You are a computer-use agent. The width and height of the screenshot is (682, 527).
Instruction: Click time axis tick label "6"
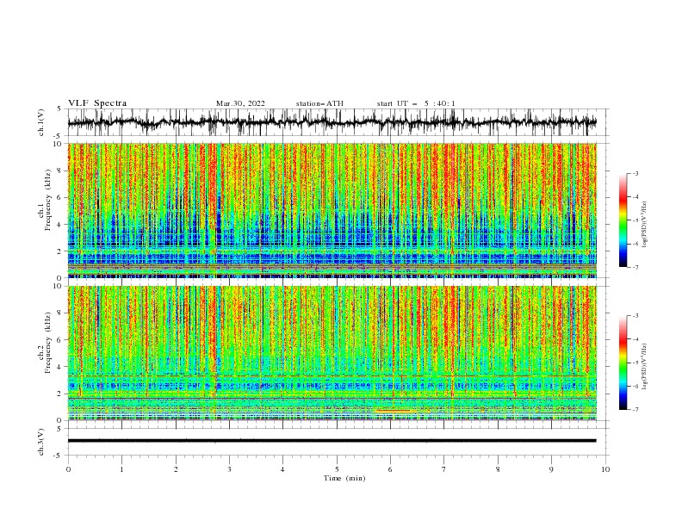click(x=391, y=469)
